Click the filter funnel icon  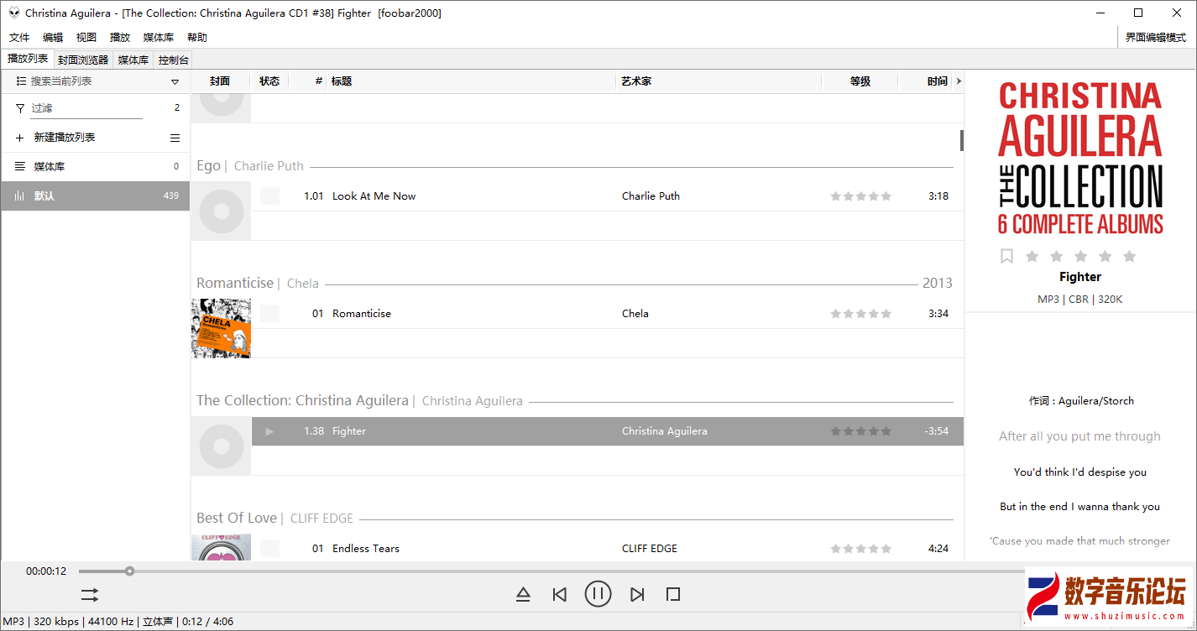tap(20, 108)
